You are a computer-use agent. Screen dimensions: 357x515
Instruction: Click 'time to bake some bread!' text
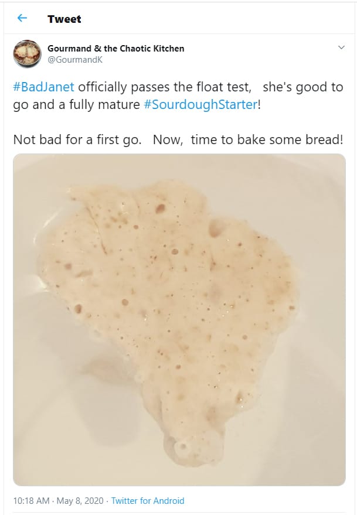(x=267, y=140)
